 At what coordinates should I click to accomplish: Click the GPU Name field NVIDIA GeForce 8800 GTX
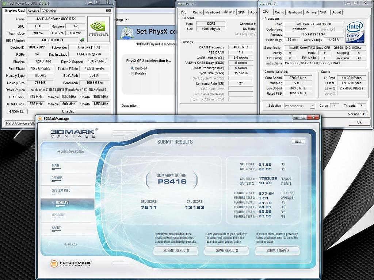pyautogui.click(x=56, y=19)
